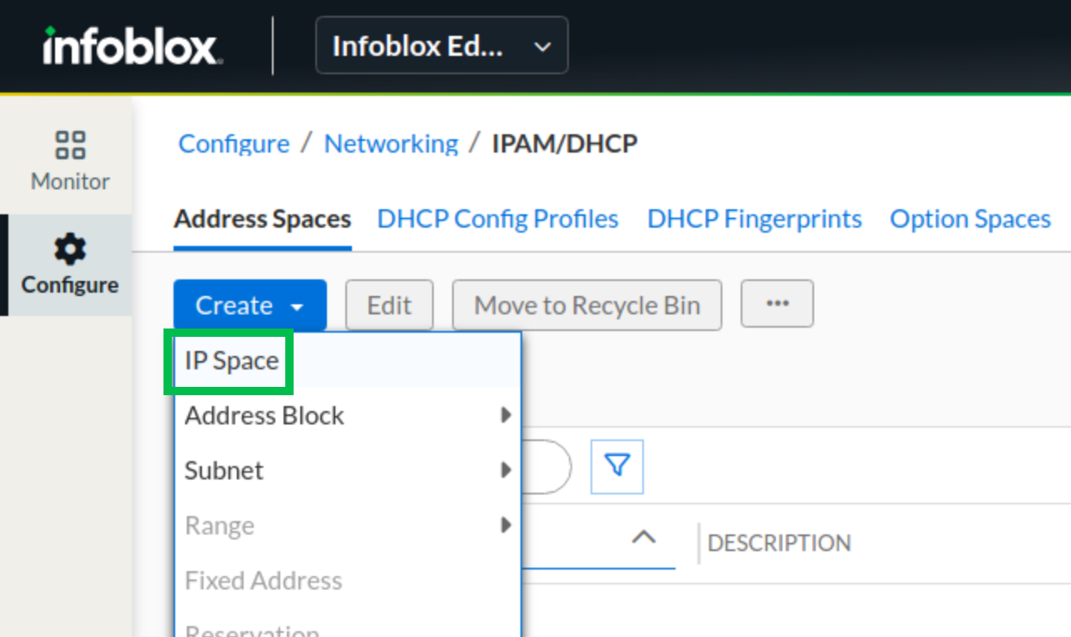Select the Configure gear icon in sidebar
The image size is (1071, 637).
70,249
